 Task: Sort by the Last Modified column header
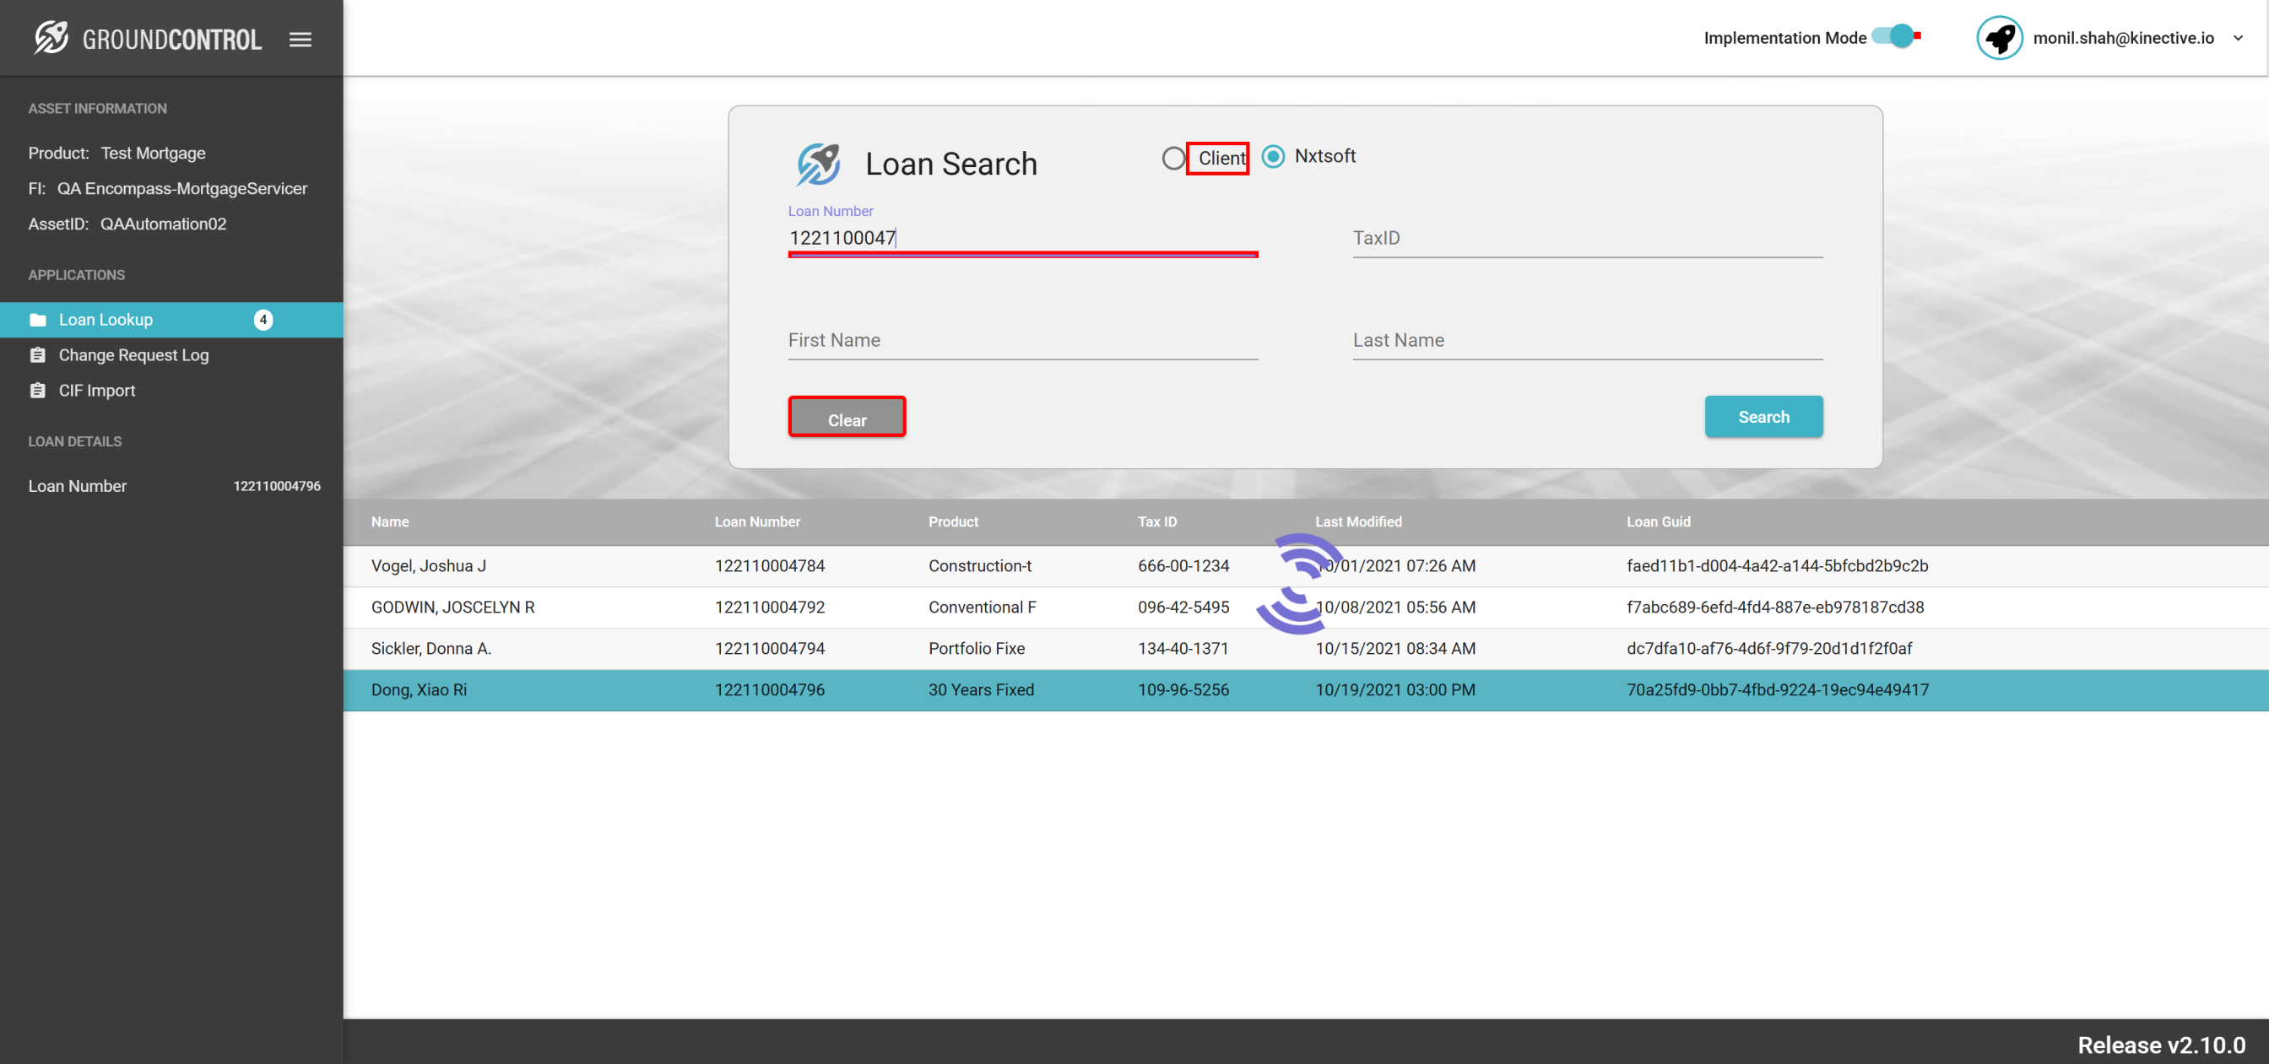click(1357, 521)
